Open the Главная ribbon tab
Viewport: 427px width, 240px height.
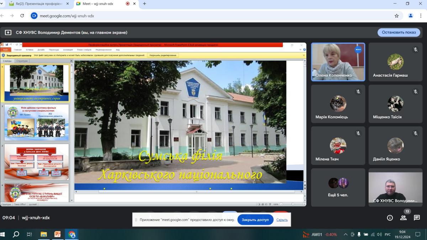18,50
